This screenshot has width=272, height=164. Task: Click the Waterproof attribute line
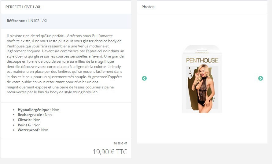33,130
